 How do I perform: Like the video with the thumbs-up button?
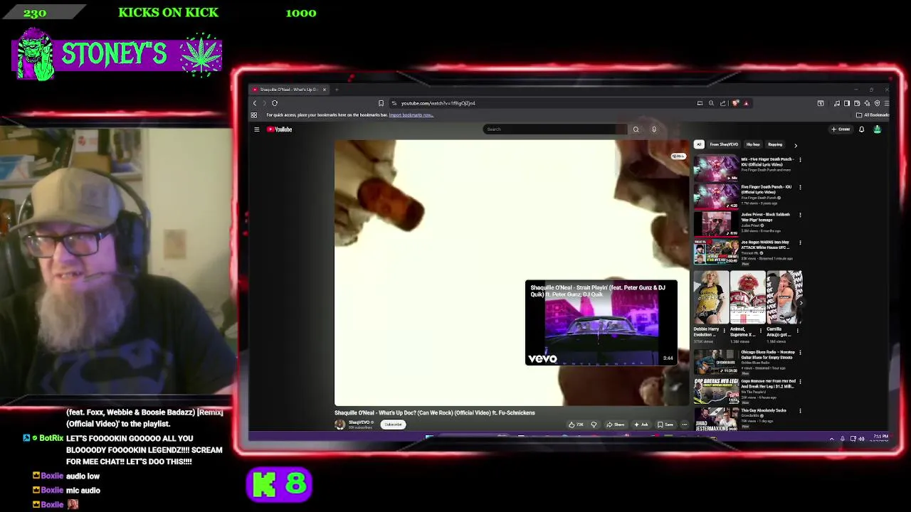point(576,425)
